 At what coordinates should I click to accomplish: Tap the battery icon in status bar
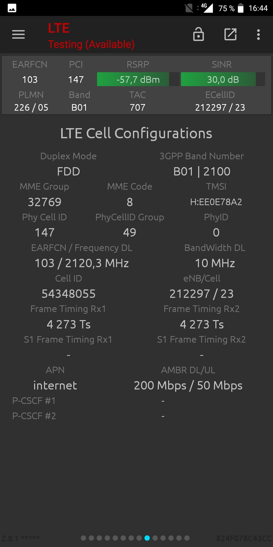point(241,8)
